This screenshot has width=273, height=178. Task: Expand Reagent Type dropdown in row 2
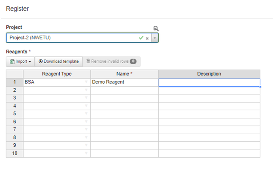click(x=86, y=90)
